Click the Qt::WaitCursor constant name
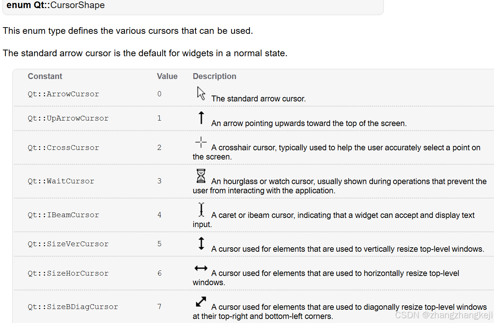This screenshot has height=323, width=494. [61, 181]
